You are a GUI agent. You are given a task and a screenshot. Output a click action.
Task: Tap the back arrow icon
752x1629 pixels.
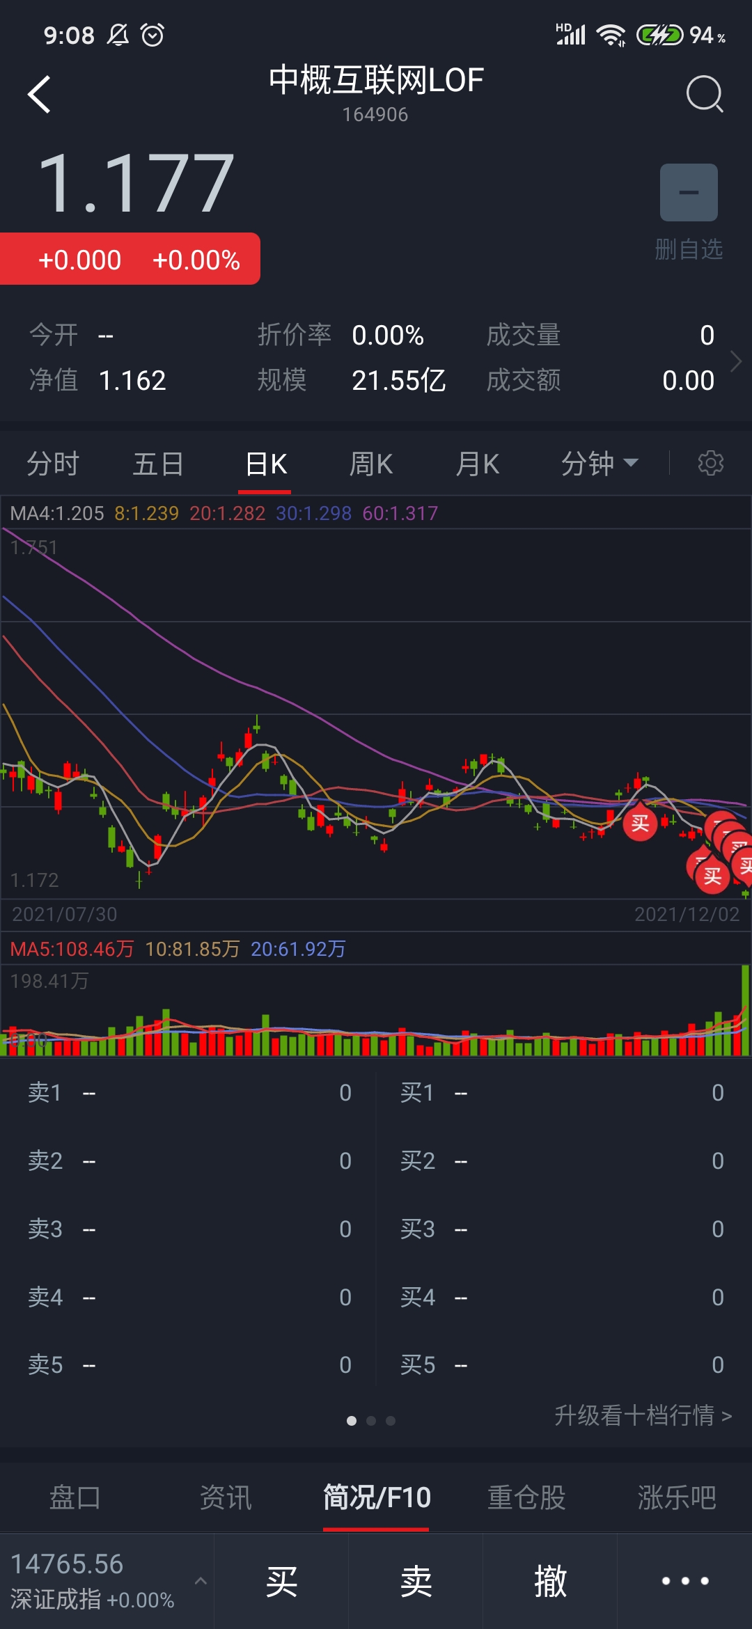click(x=40, y=94)
